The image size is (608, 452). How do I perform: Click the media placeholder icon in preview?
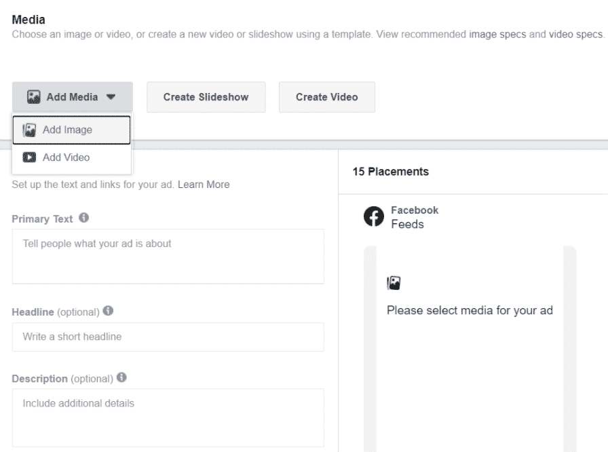pyautogui.click(x=394, y=283)
